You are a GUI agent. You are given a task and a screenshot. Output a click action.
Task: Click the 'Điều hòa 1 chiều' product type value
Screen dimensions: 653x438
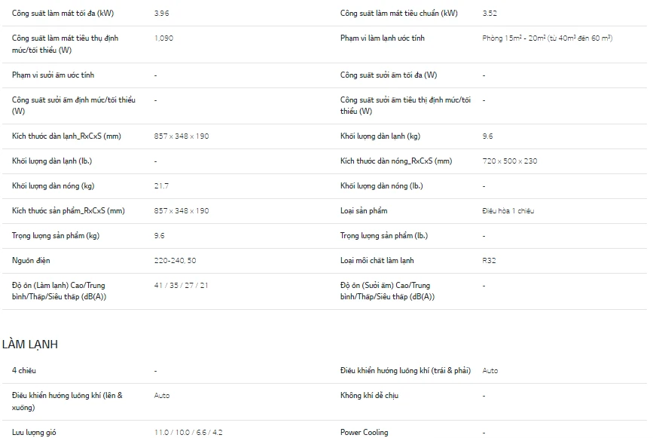click(508, 211)
